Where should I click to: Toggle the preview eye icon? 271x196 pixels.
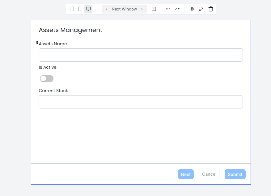(x=192, y=9)
